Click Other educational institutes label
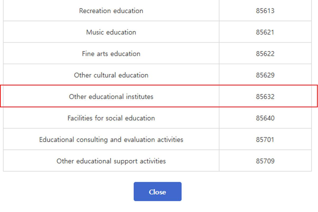Image resolution: width=318 pixels, height=212 pixels. click(111, 97)
